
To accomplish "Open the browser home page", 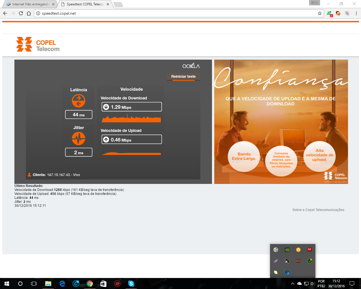I will (29, 13).
